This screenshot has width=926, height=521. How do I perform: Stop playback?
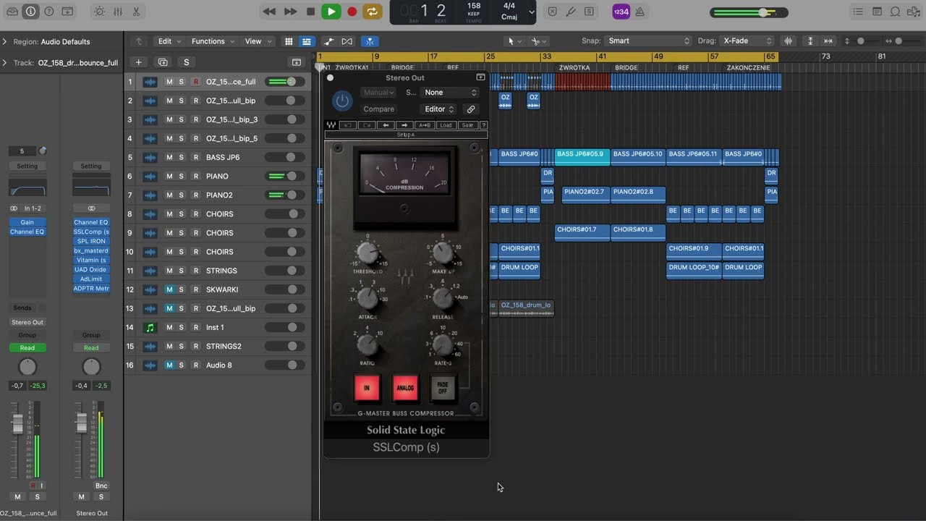click(x=310, y=12)
